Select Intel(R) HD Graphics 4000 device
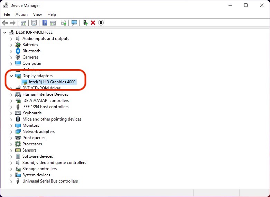Screen dimensions: 270x197 pyautogui.click(x=52, y=82)
